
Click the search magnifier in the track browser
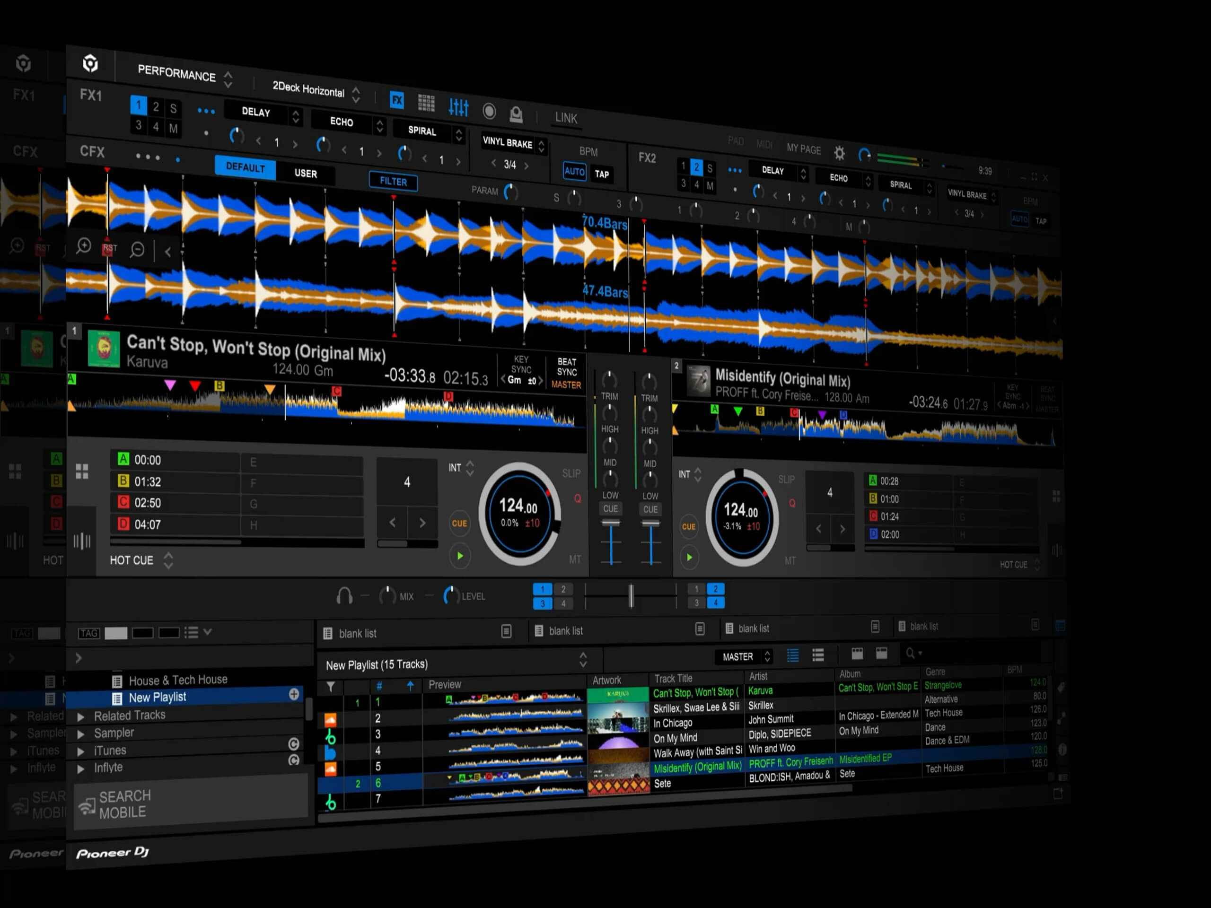click(911, 653)
